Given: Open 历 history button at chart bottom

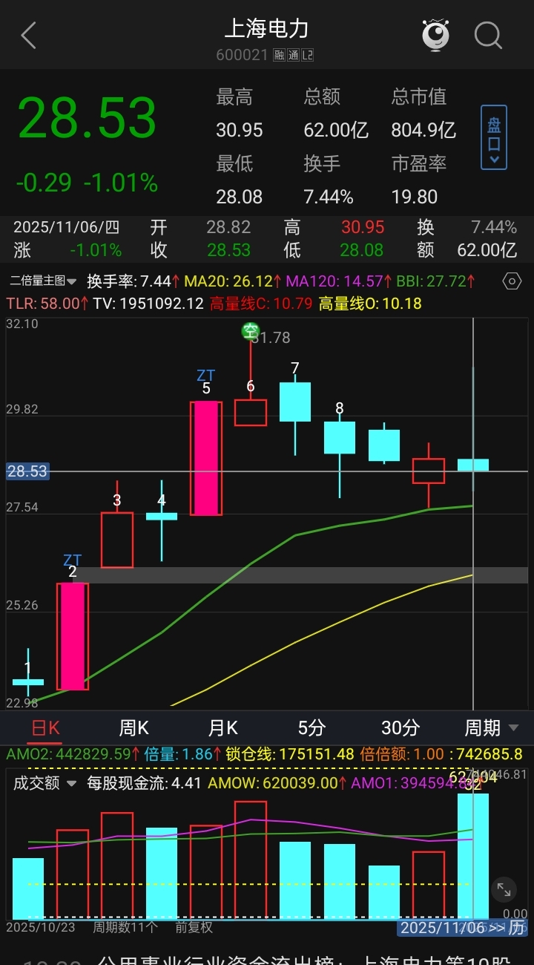Looking at the screenshot, I should point(517,927).
